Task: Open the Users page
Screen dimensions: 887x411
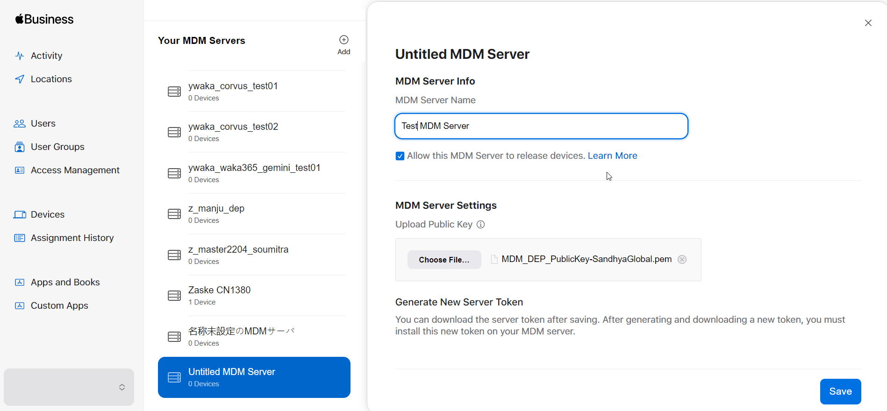Action: pos(43,123)
